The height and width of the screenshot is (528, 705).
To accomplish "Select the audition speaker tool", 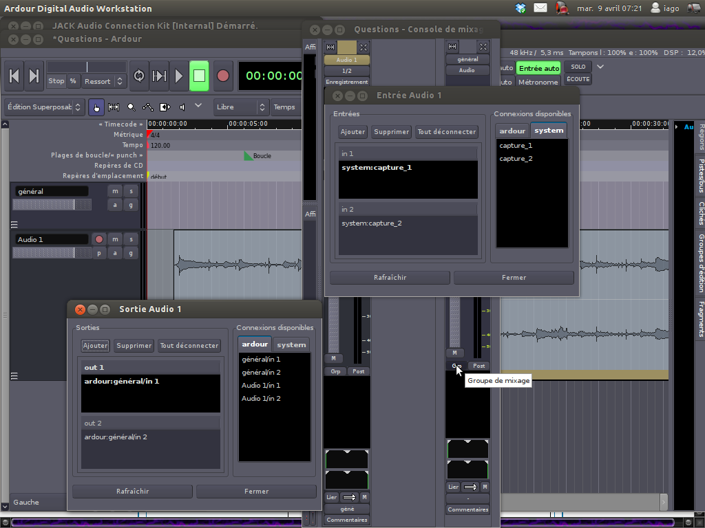I will pos(182,107).
